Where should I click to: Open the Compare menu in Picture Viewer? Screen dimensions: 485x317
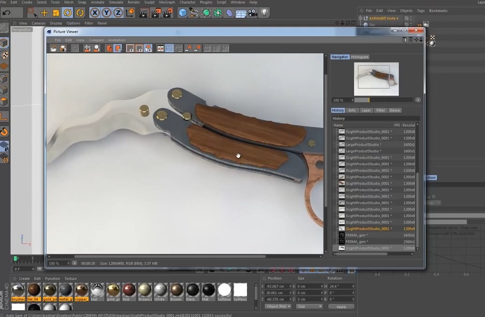pyautogui.click(x=96, y=40)
